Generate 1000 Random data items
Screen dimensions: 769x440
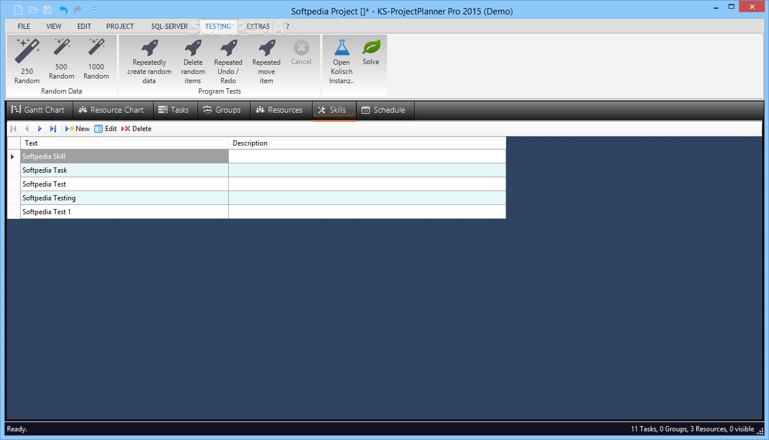click(96, 59)
